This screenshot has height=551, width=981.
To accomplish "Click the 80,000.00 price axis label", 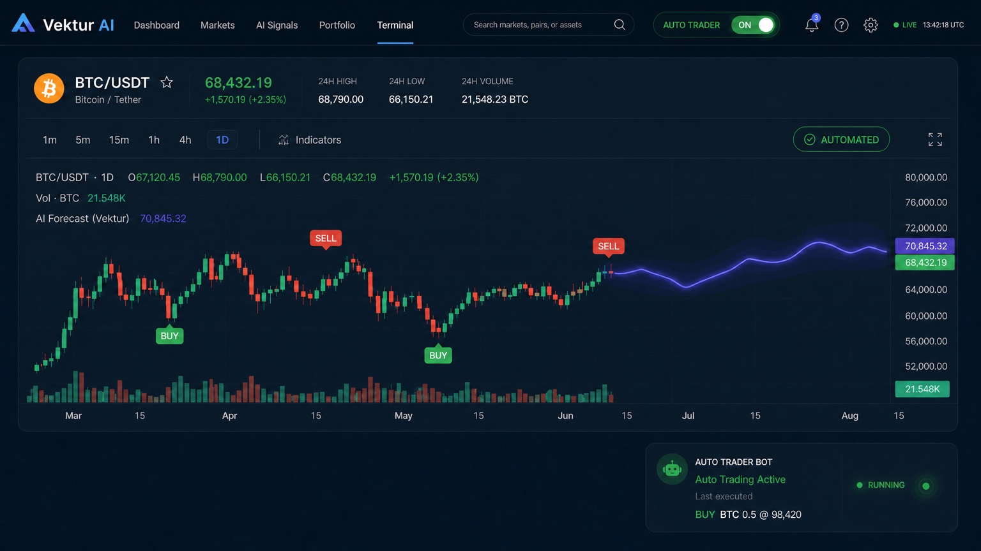I will pyautogui.click(x=926, y=177).
